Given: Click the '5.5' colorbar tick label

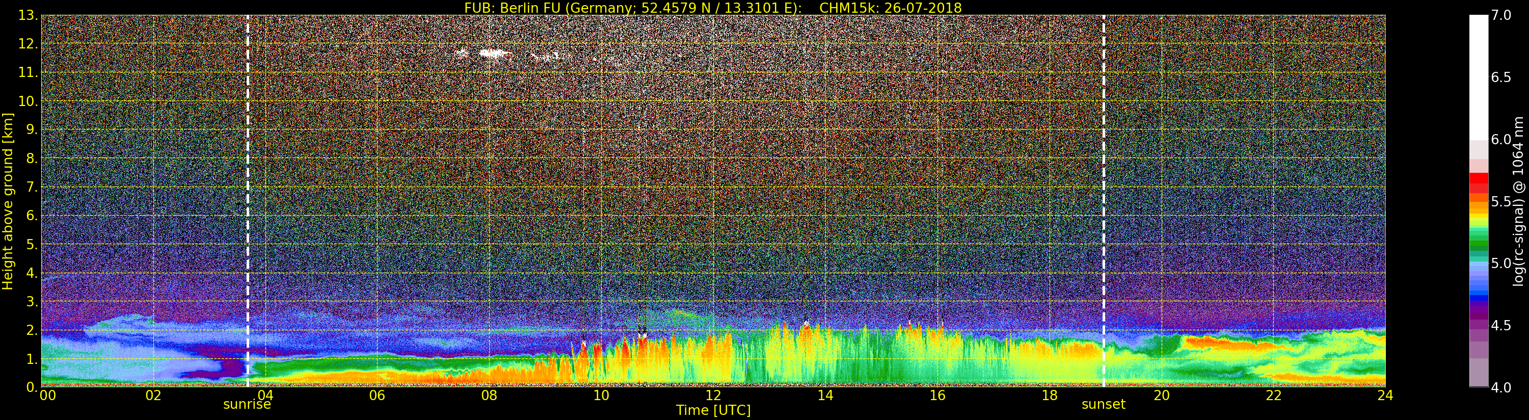Looking at the screenshot, I should [1501, 201].
